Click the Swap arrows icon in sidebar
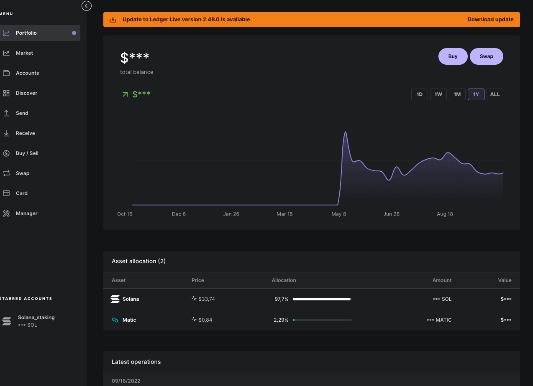533x386 pixels. [6, 173]
